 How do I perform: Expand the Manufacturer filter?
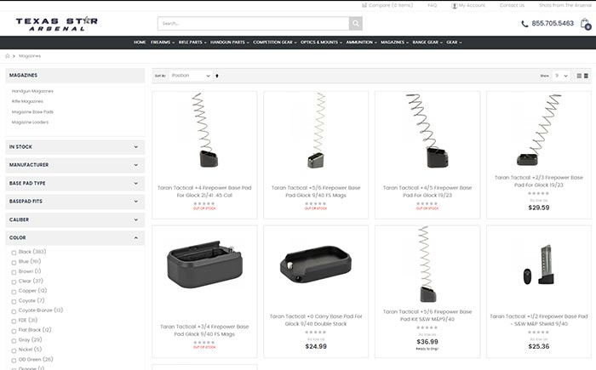pos(75,165)
